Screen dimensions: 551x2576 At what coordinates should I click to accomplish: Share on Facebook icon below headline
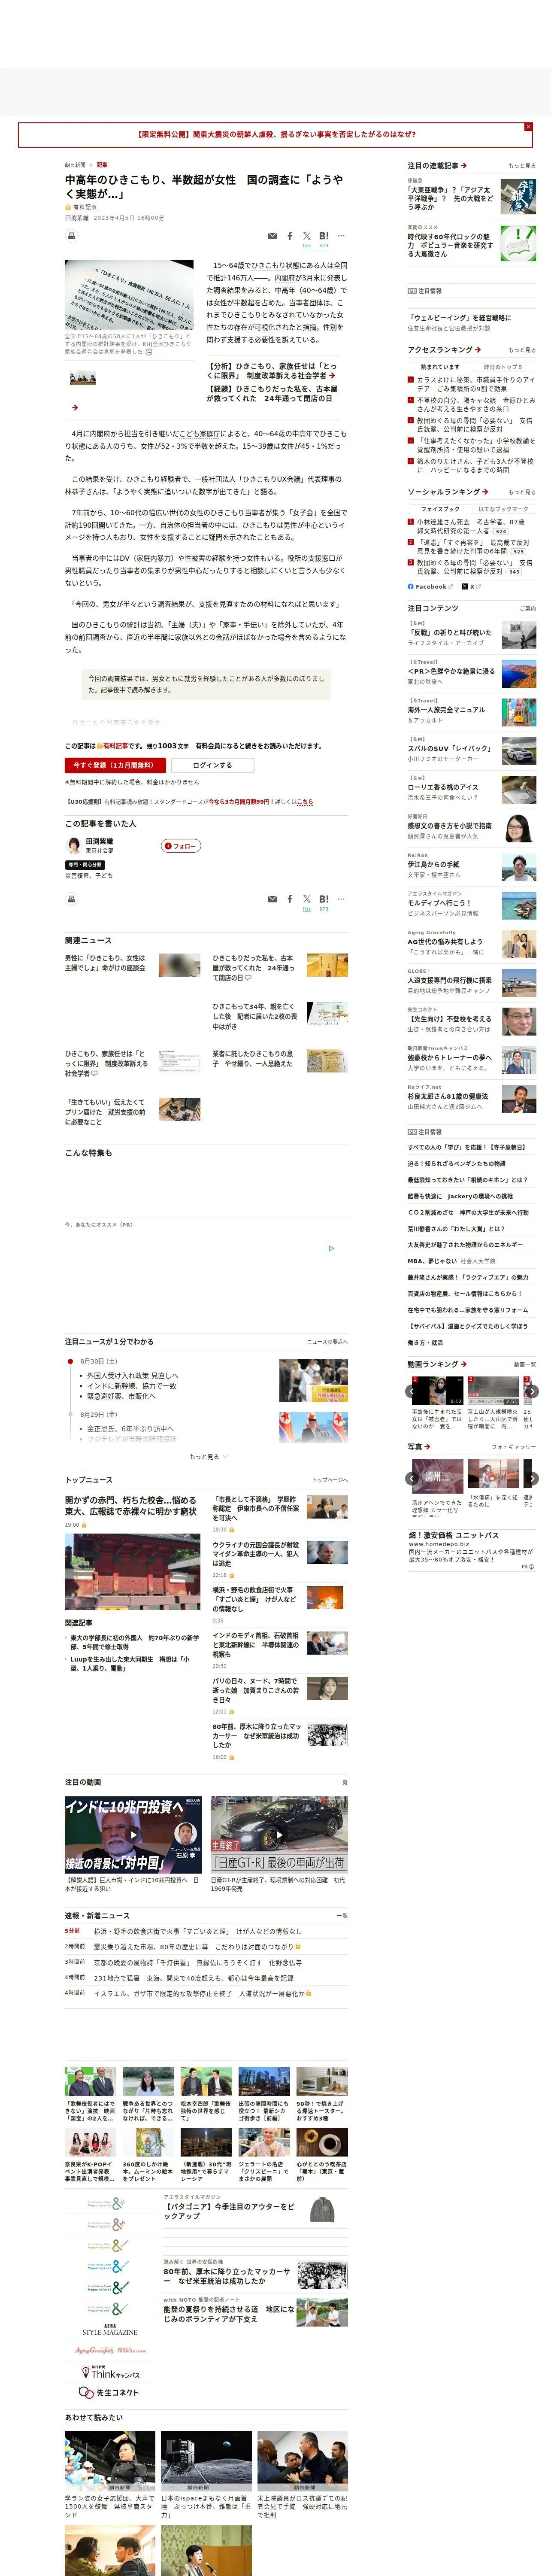pos(290,236)
